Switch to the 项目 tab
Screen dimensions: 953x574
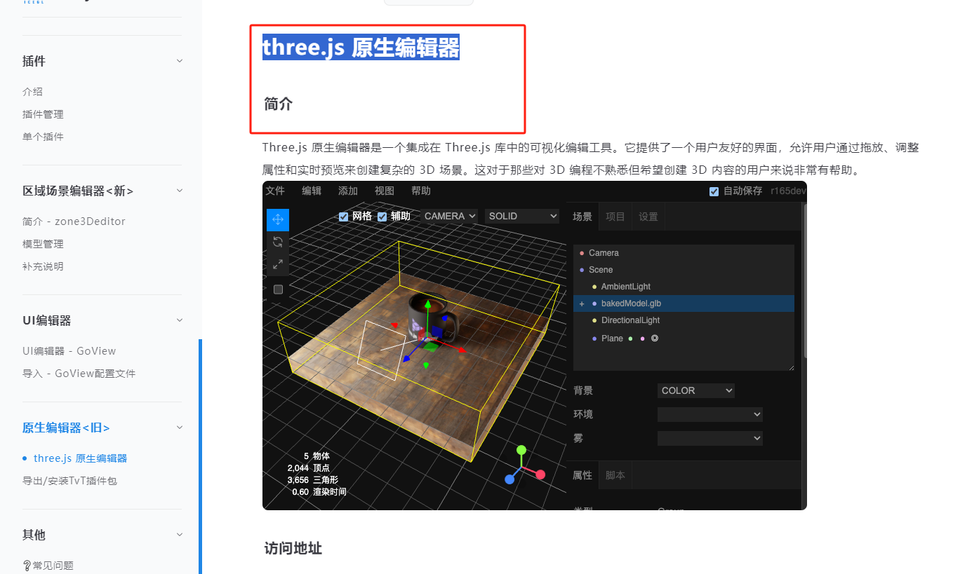coord(615,217)
